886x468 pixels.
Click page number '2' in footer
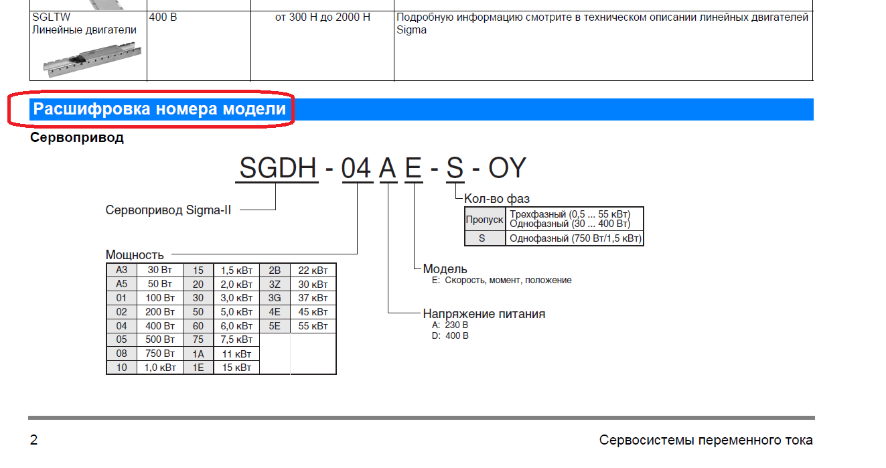pos(33,441)
